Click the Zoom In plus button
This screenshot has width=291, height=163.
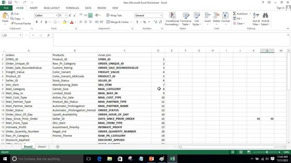(x=279, y=152)
